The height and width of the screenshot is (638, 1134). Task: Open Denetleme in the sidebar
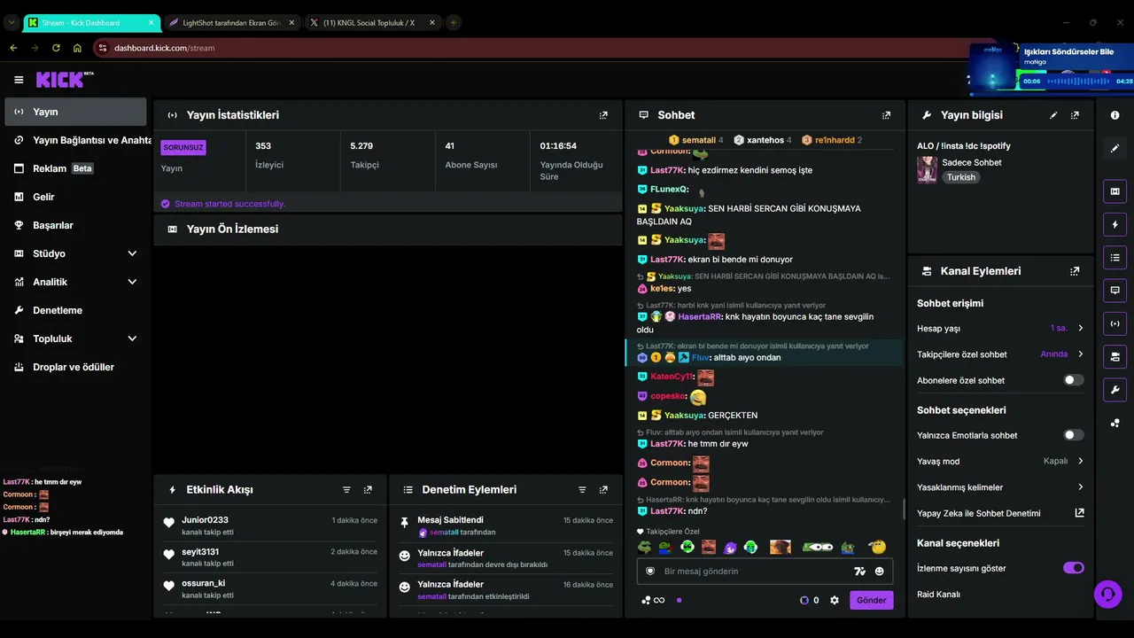coord(75,310)
